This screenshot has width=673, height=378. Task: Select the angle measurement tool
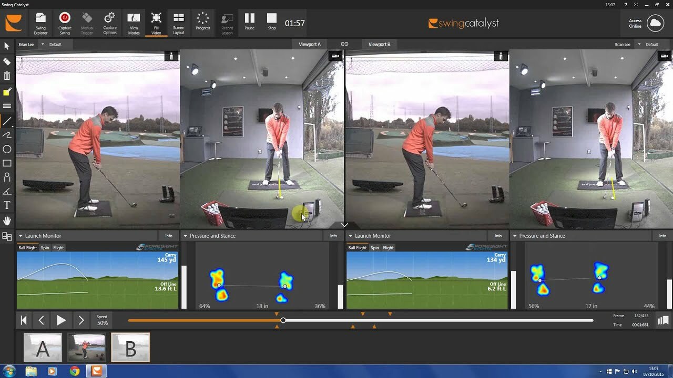[7, 191]
